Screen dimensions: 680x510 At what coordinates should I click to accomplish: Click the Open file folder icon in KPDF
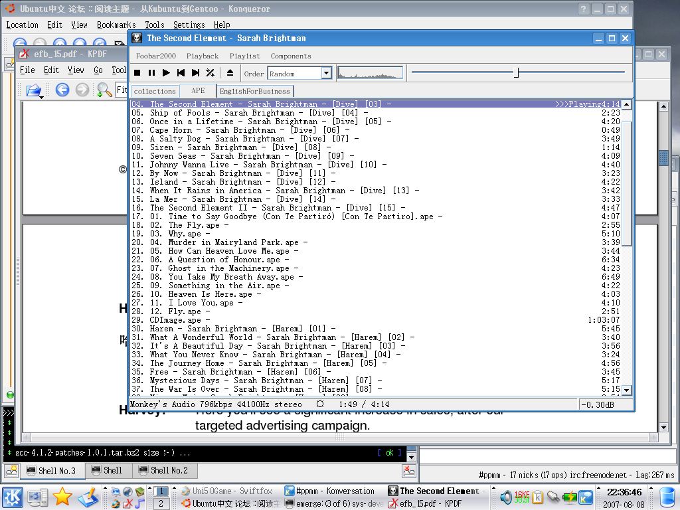34,90
